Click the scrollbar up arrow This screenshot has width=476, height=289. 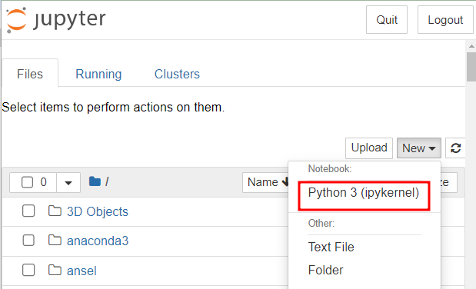(x=471, y=46)
